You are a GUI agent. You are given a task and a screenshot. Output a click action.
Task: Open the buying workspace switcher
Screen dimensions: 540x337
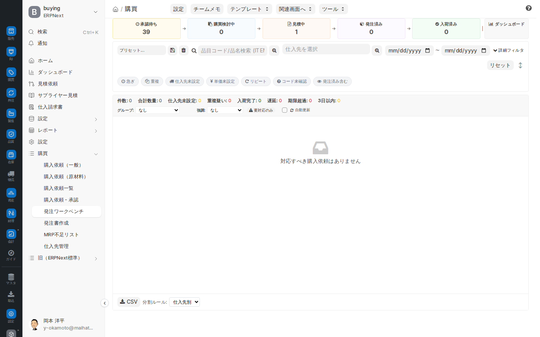[x=64, y=12]
